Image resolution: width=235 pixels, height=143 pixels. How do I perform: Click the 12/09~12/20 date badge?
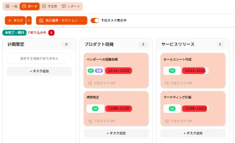[x=119, y=109]
